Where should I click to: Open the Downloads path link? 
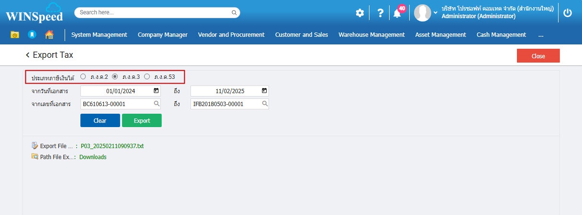coord(93,157)
